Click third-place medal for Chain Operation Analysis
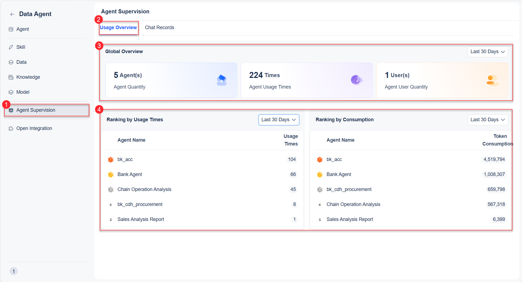Viewport: 522px width, 282px height. tap(111, 190)
